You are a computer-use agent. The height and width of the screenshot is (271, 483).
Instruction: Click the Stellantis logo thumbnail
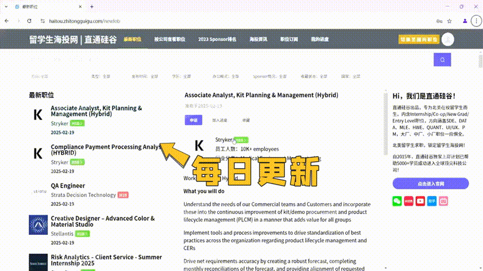[38, 225]
